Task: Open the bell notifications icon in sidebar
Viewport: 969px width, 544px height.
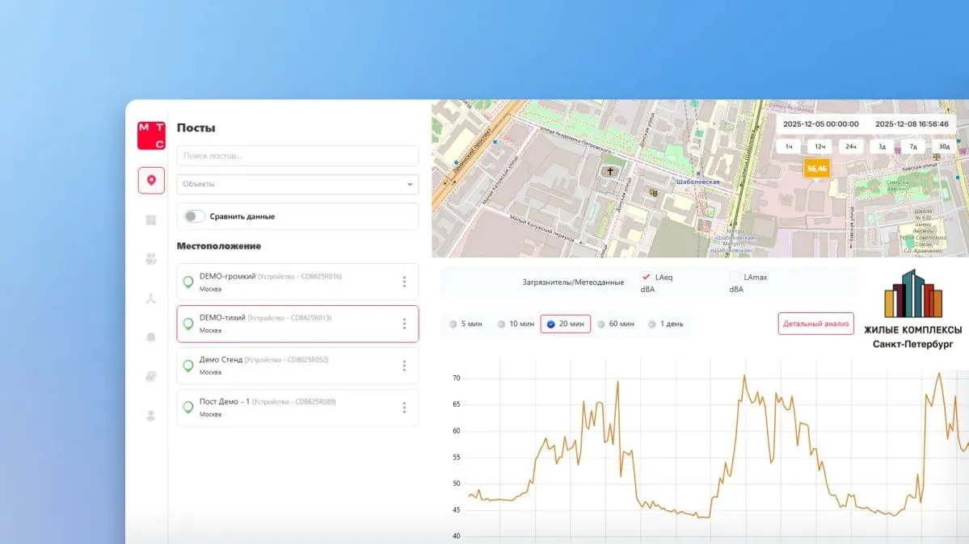Action: [x=151, y=337]
